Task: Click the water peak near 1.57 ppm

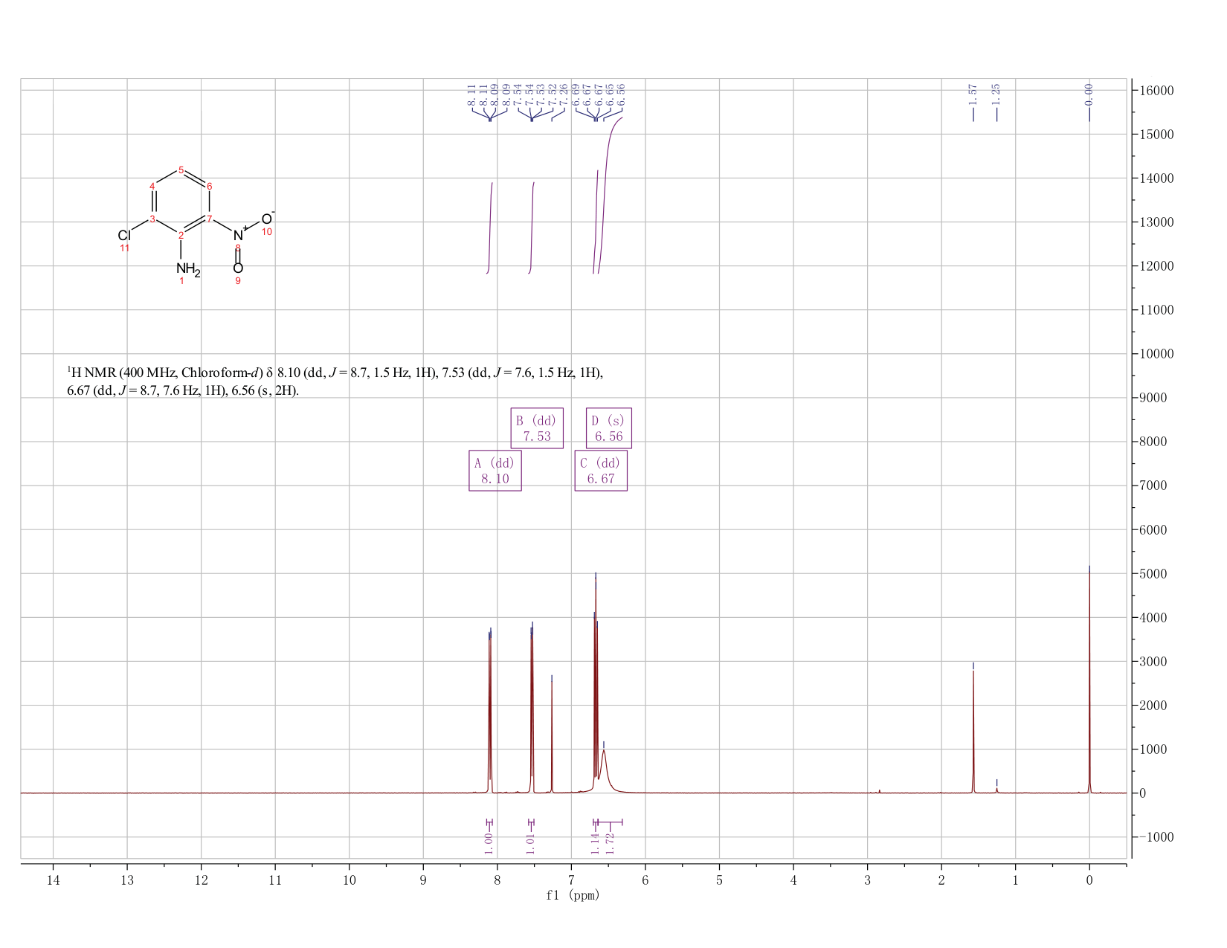Action: pyautogui.click(x=973, y=732)
